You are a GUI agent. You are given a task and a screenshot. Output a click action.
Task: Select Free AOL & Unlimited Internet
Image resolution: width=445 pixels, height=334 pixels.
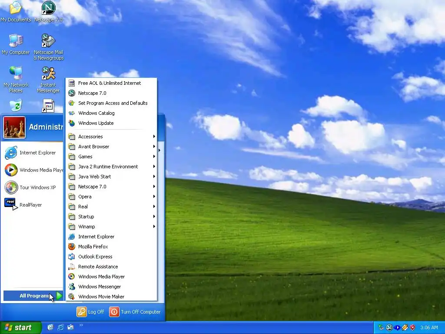click(x=112, y=83)
